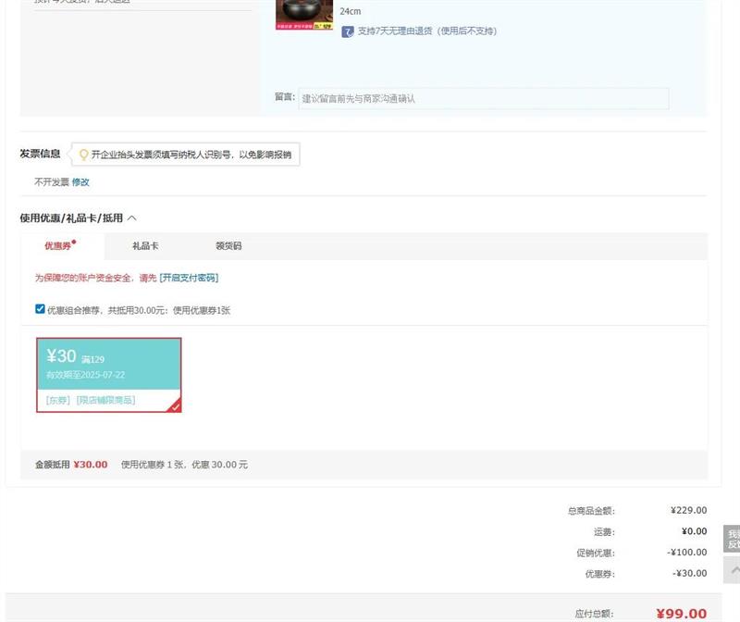Click 修改 to edit invoice settings
This screenshot has height=622, width=740.
tap(80, 182)
